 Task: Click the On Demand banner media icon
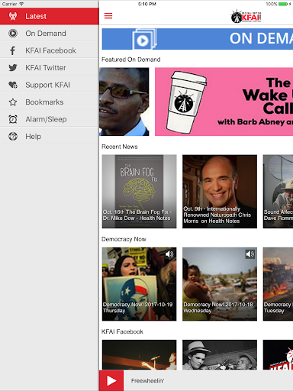(144, 39)
